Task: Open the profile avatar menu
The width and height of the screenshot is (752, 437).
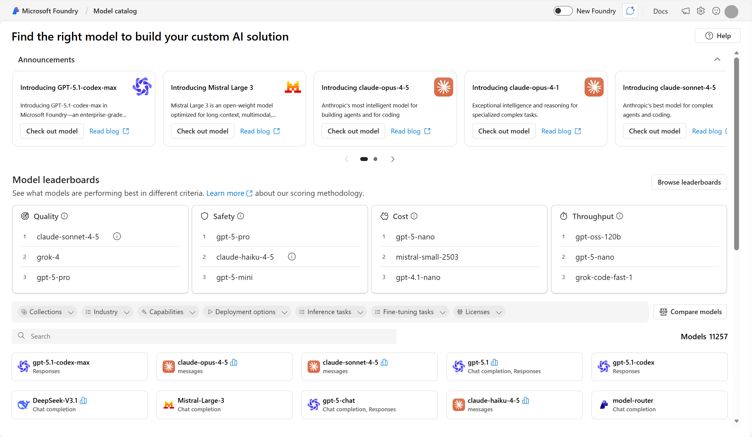Action: click(x=732, y=11)
